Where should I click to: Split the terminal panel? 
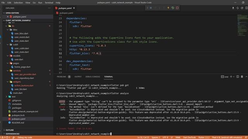(238, 76)
